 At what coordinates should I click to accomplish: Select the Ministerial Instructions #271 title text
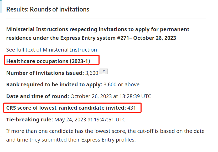point(98,34)
